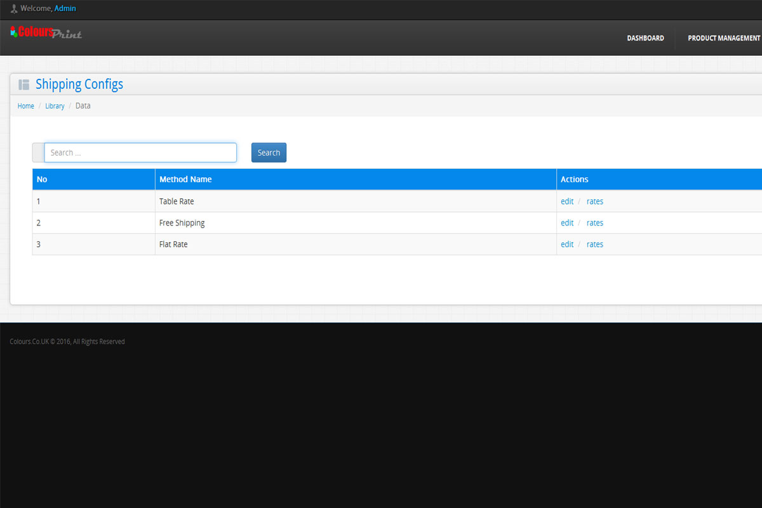This screenshot has height=508, width=762.
Task: Edit the Table Rate shipping method
Action: point(567,201)
